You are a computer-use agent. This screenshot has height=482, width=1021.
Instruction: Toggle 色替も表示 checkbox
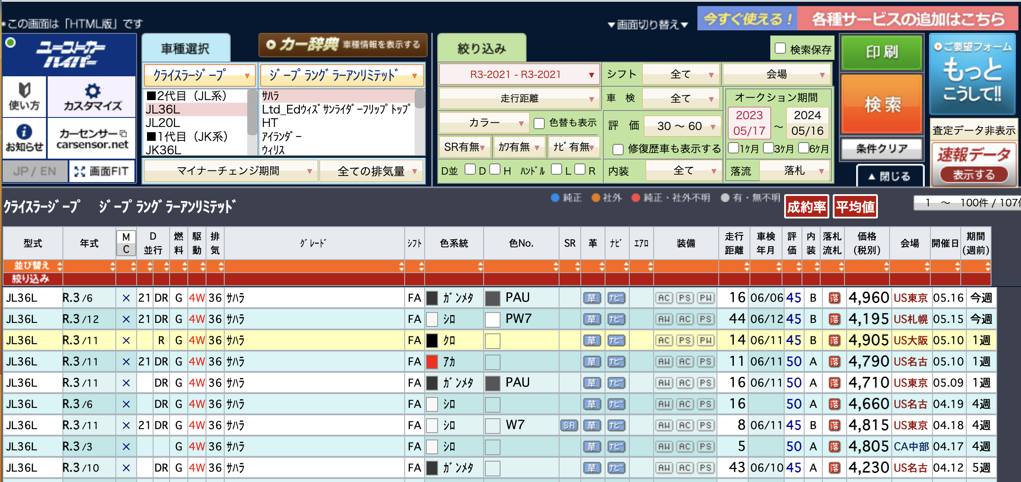coord(539,124)
